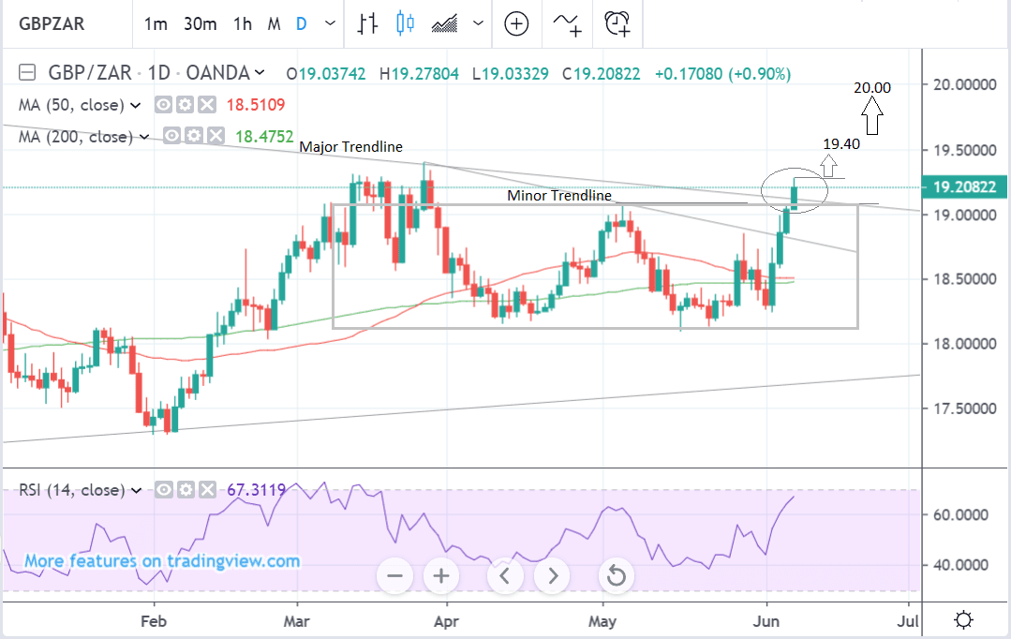Select the 30m timeframe

[x=199, y=23]
